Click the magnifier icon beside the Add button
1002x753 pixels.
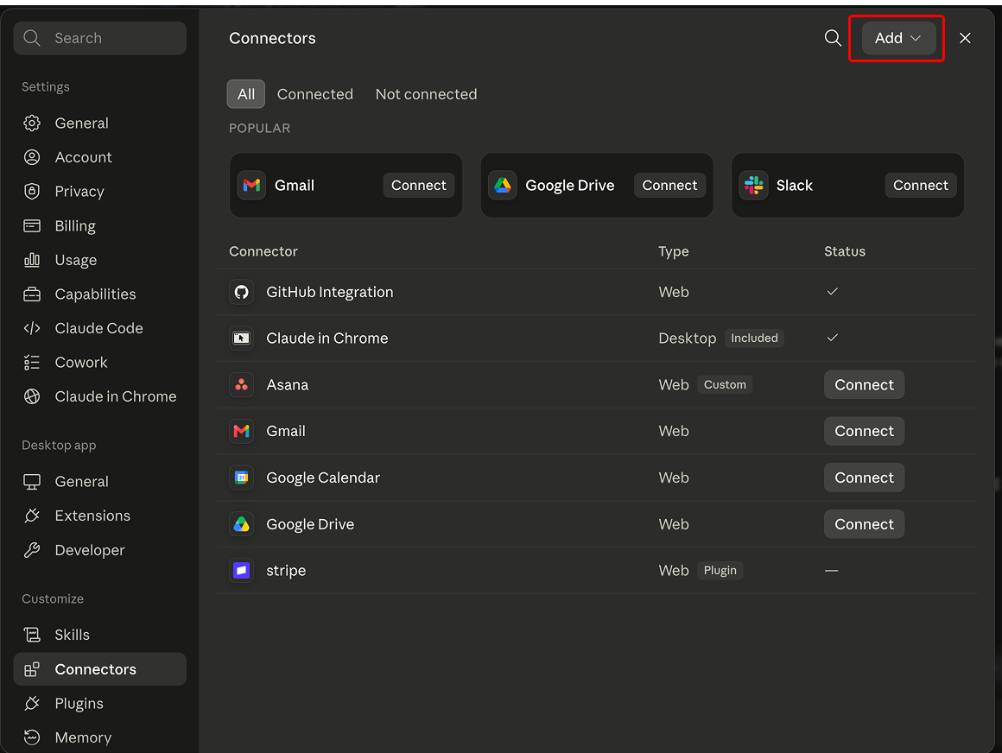833,38
